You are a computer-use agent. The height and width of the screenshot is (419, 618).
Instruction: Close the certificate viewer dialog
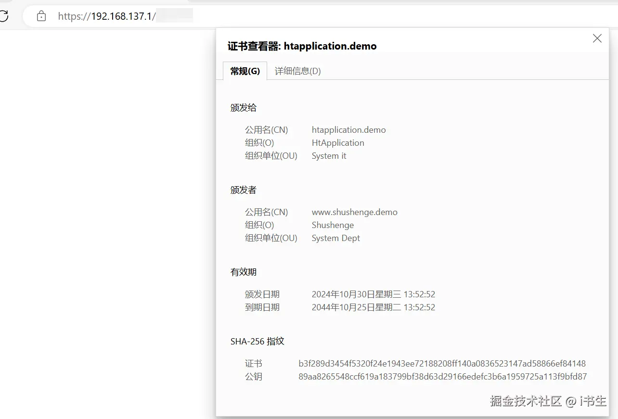click(x=597, y=38)
